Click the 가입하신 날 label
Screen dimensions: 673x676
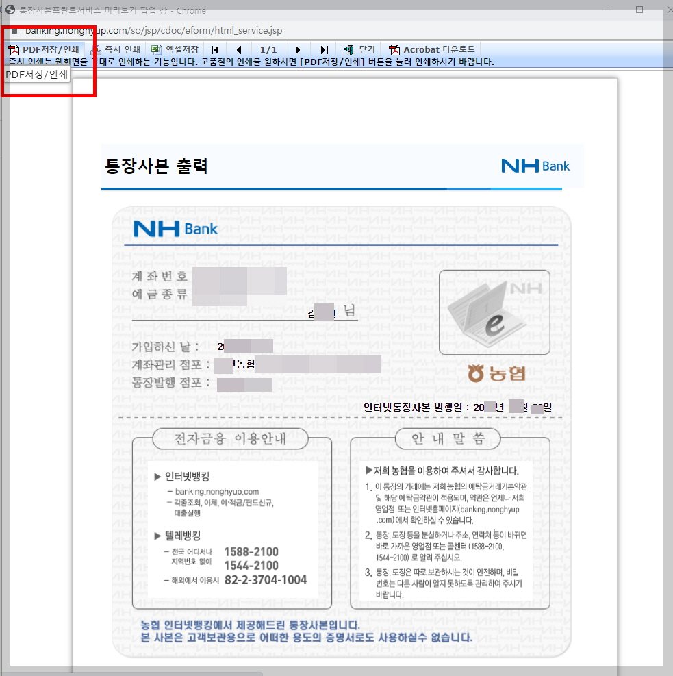tap(165, 347)
